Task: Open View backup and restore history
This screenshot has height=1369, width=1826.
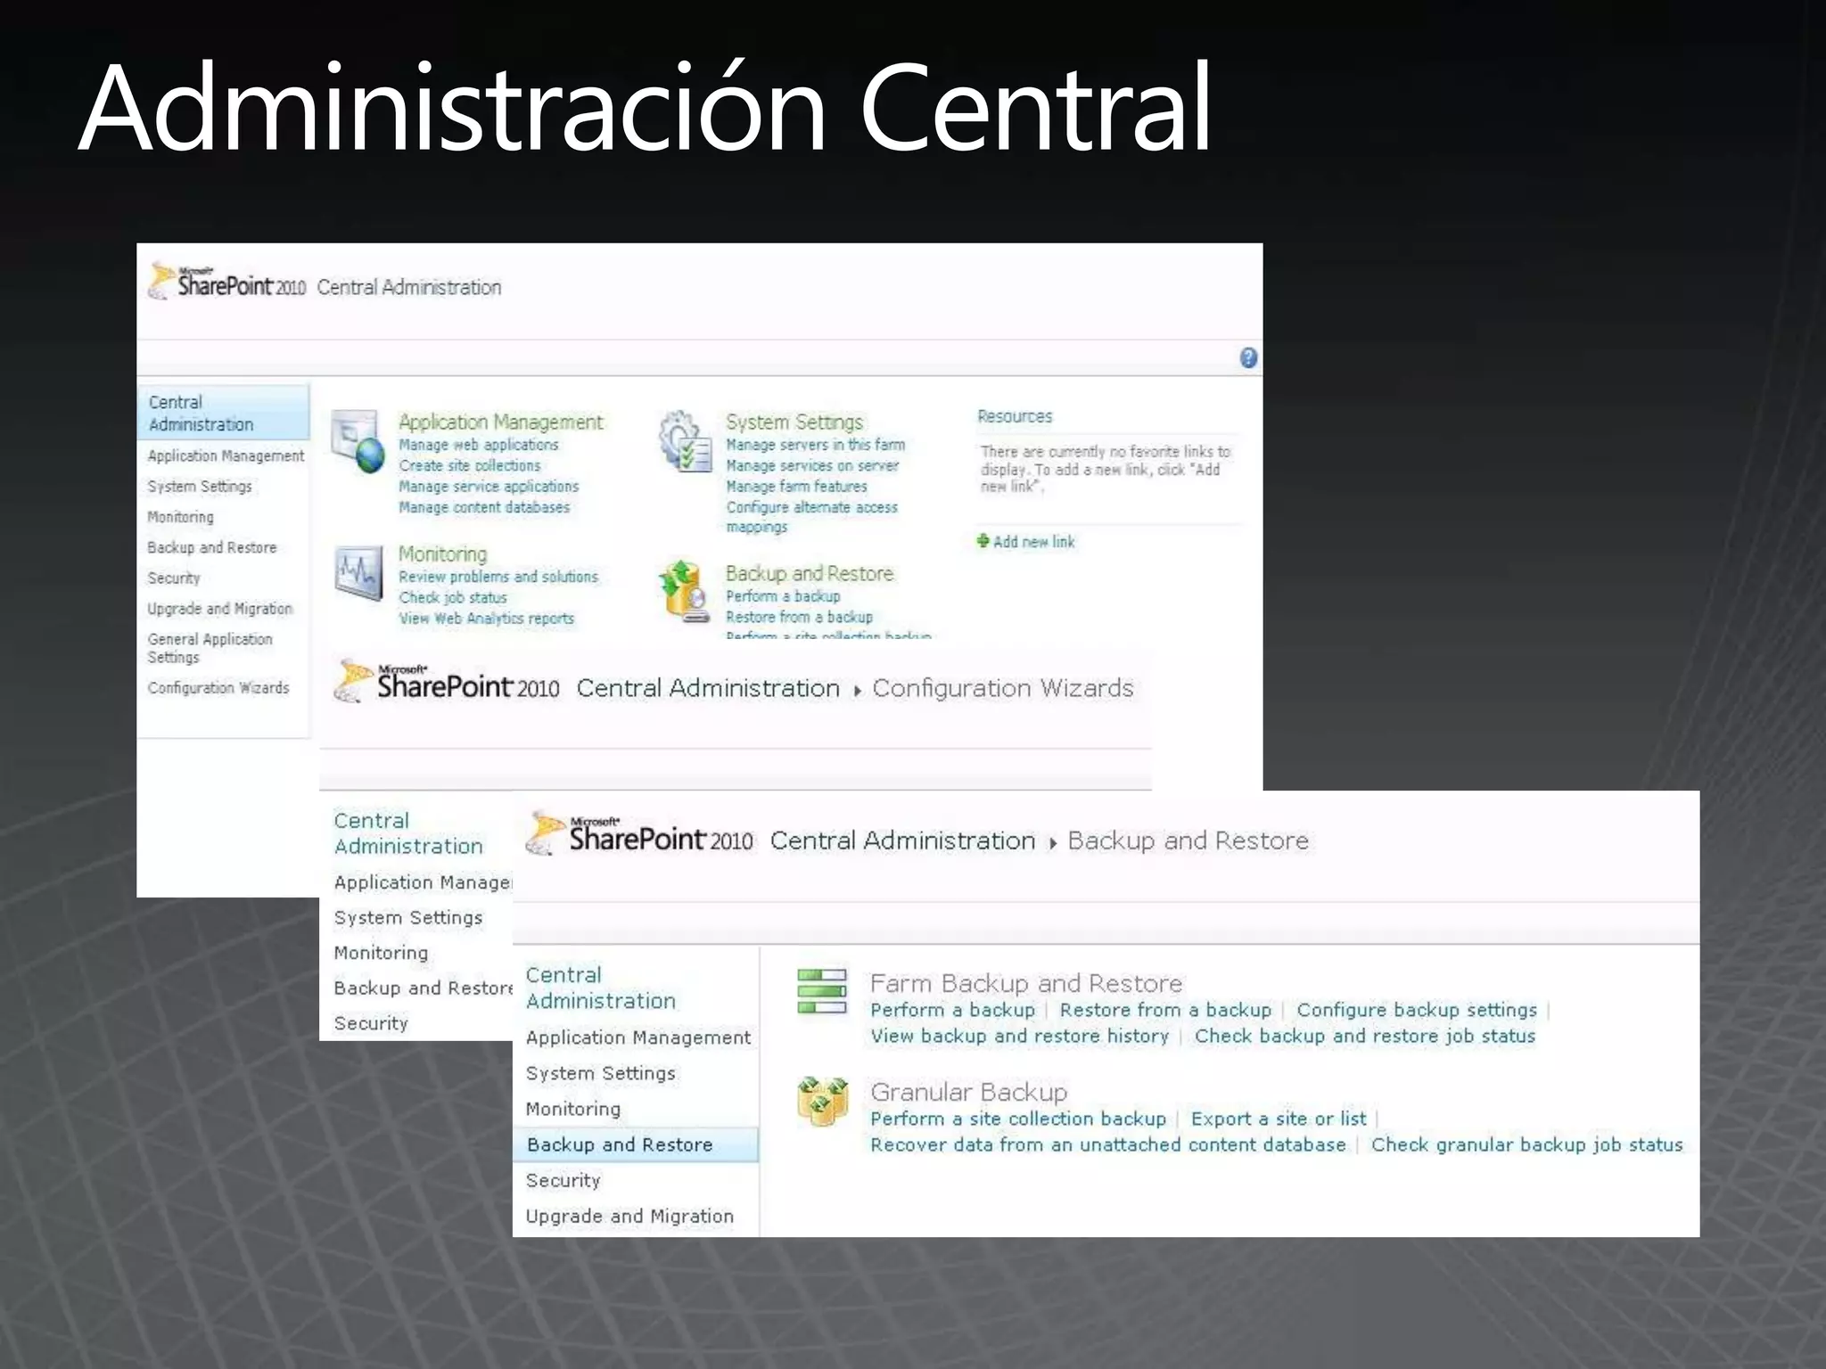Action: coord(1019,1036)
